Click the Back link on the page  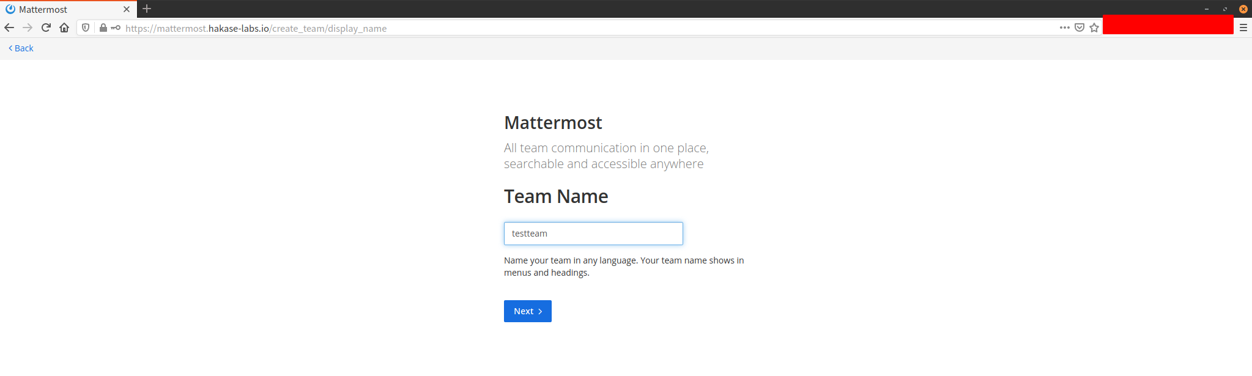tap(21, 48)
